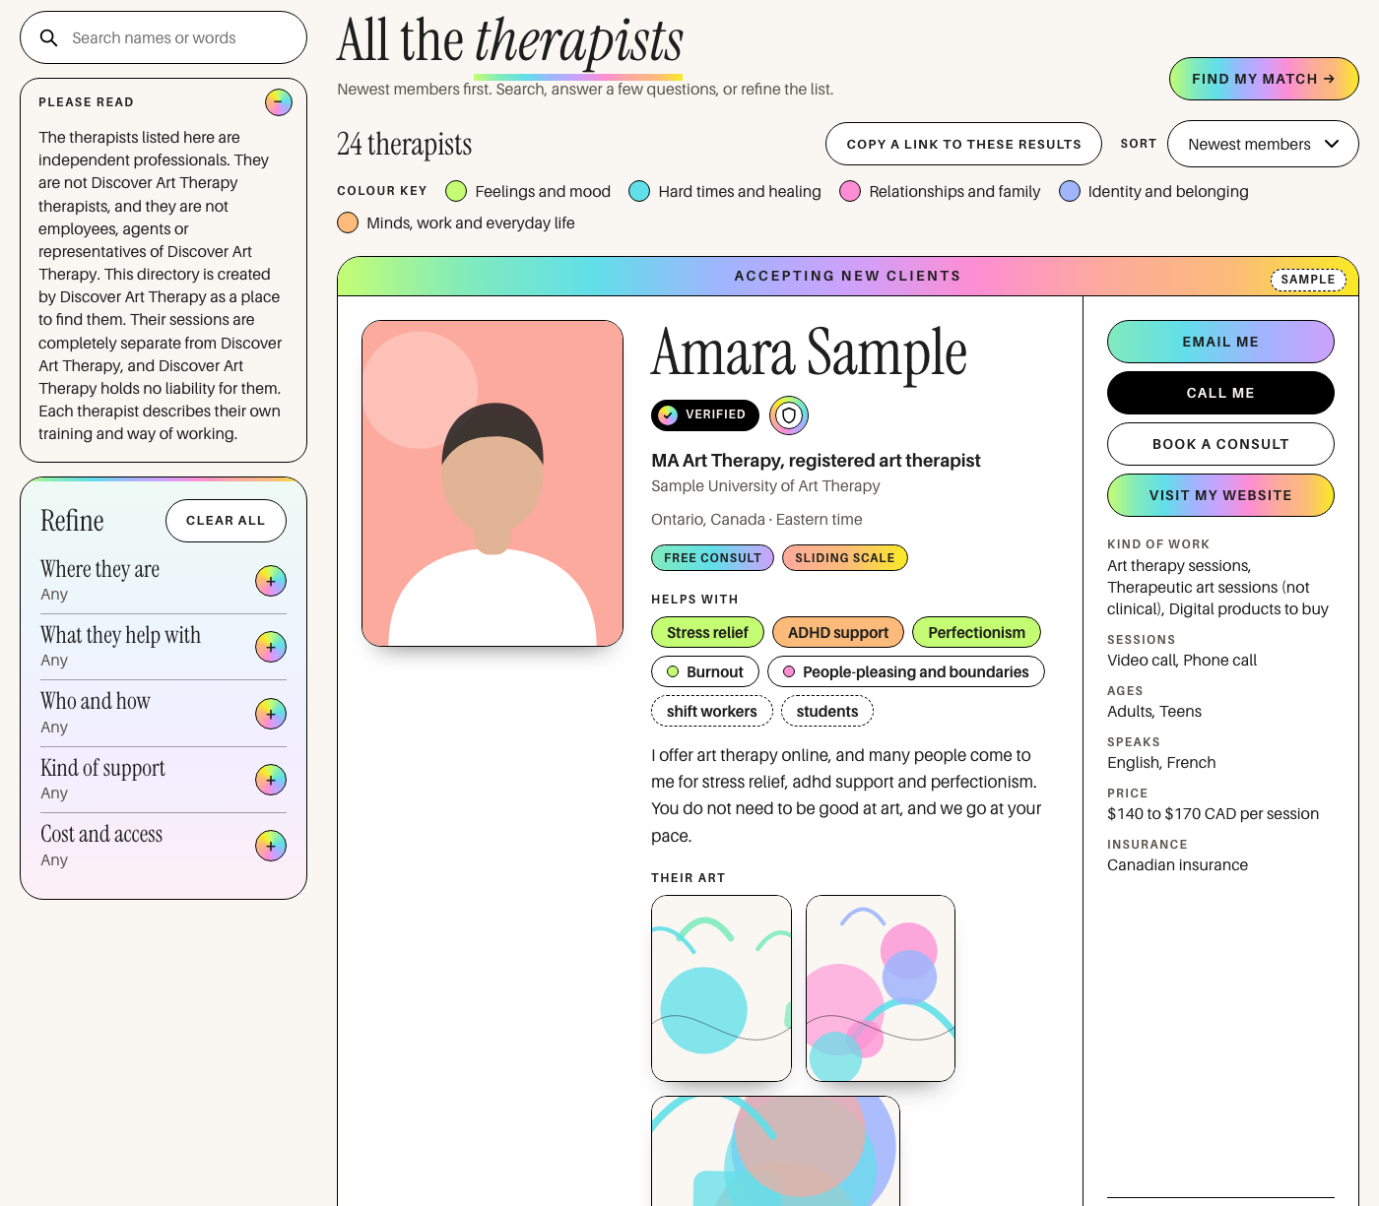The height and width of the screenshot is (1206, 1379).
Task: Click the Minds, work and everyday life dot
Action: tap(348, 222)
